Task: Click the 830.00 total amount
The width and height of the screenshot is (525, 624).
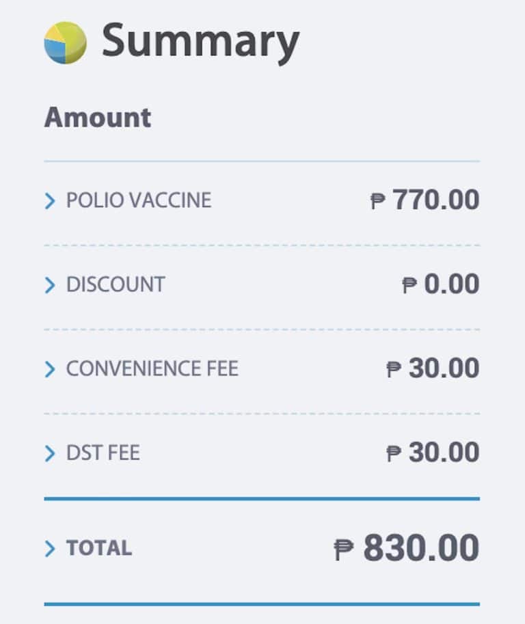Action: [x=420, y=548]
